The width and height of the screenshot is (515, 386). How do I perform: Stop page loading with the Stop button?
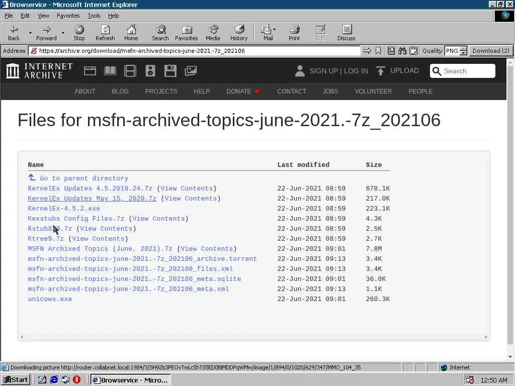click(79, 33)
